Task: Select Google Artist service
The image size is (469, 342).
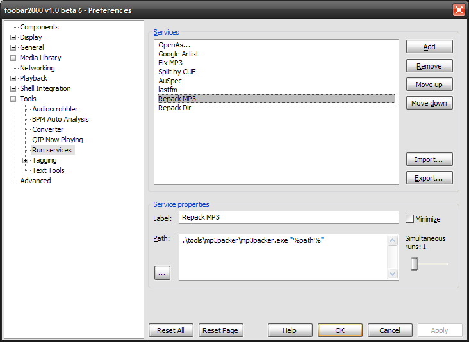Action: [276, 54]
